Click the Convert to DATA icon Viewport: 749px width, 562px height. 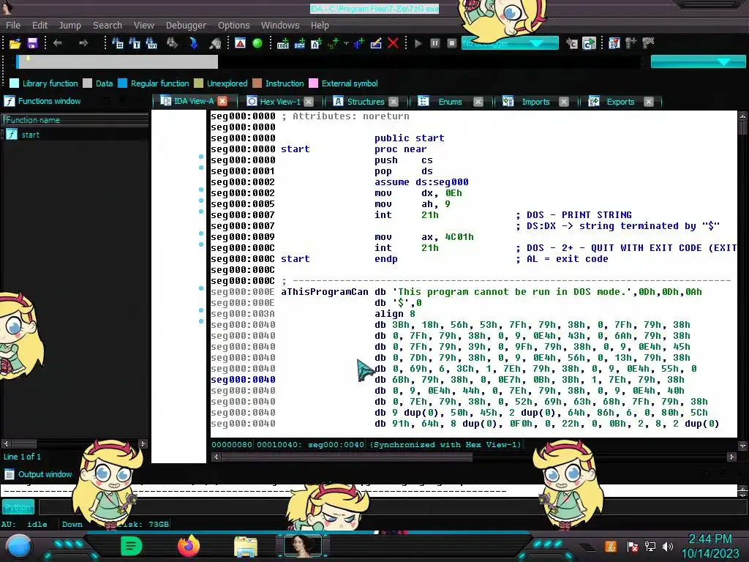[x=299, y=43]
